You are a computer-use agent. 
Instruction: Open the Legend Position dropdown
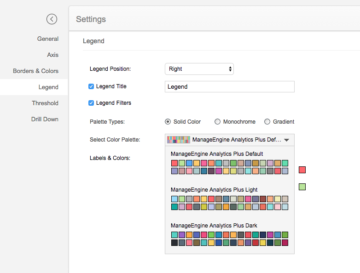(x=199, y=69)
